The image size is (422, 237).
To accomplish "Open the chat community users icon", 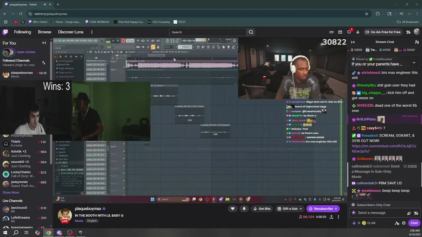I will coord(417,42).
